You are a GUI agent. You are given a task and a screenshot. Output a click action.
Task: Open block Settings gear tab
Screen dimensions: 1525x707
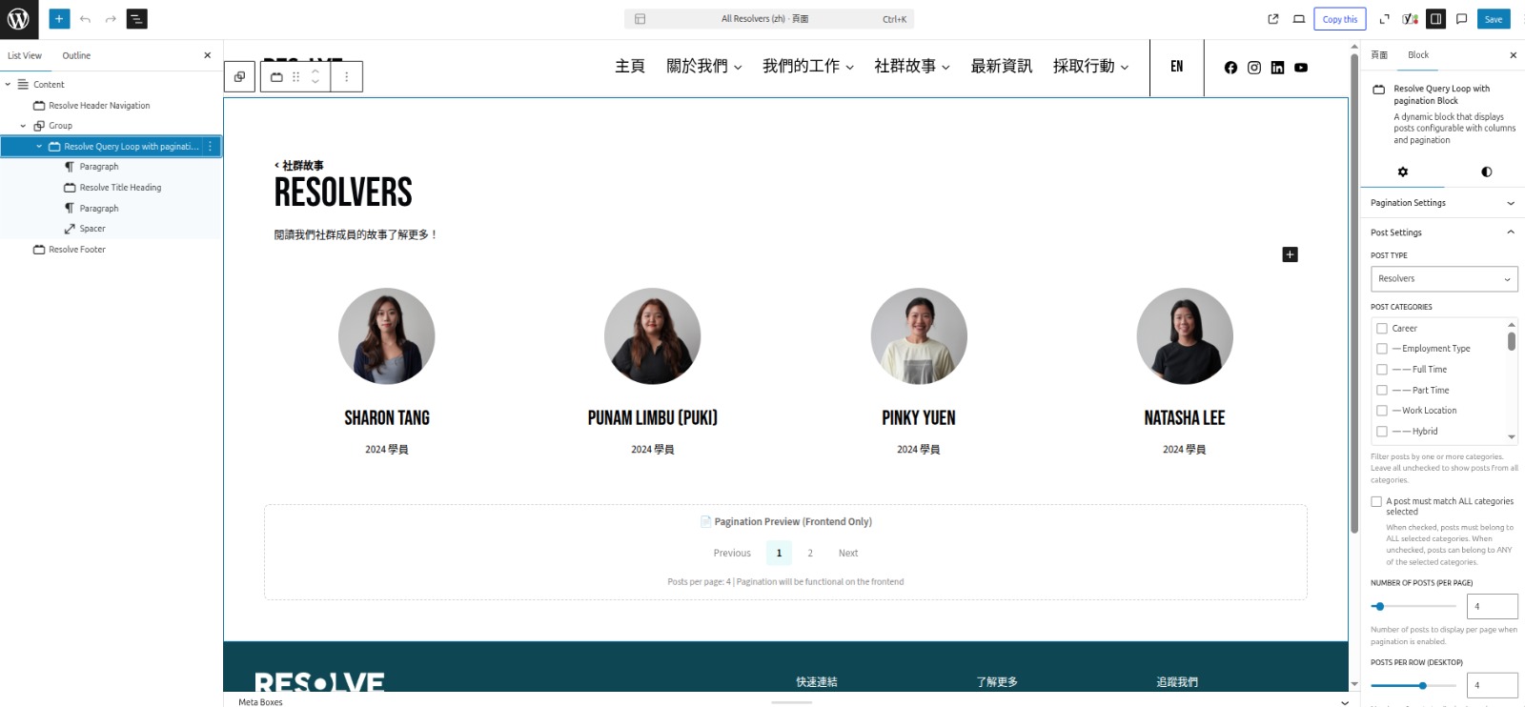(1402, 172)
